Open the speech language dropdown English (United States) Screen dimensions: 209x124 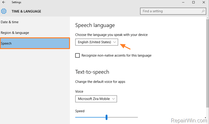pos(97,42)
